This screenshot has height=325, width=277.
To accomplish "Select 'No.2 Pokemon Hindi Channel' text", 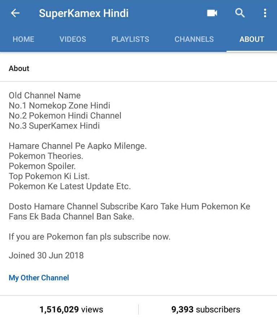I will click(x=65, y=116).
